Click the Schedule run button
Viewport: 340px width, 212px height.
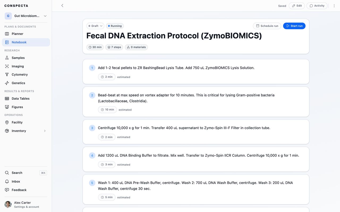click(x=267, y=26)
